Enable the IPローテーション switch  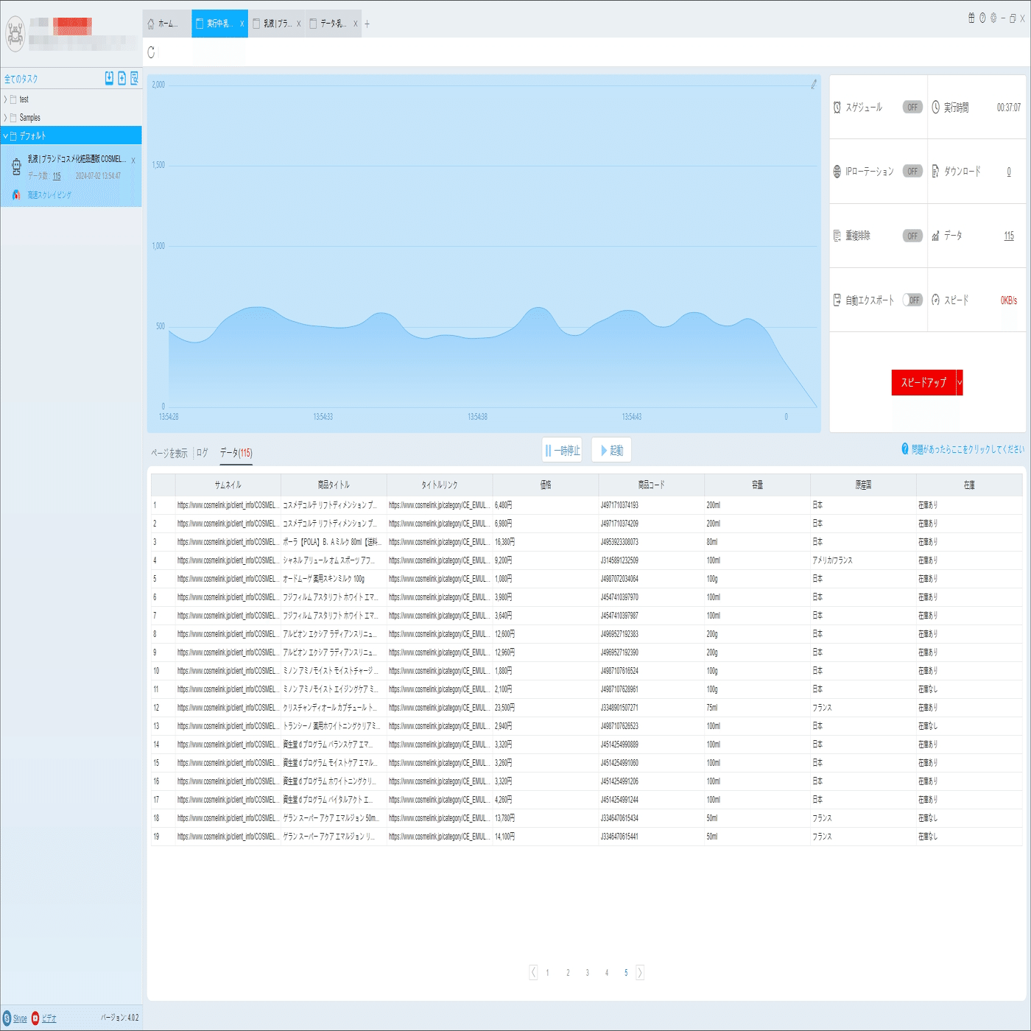(912, 171)
